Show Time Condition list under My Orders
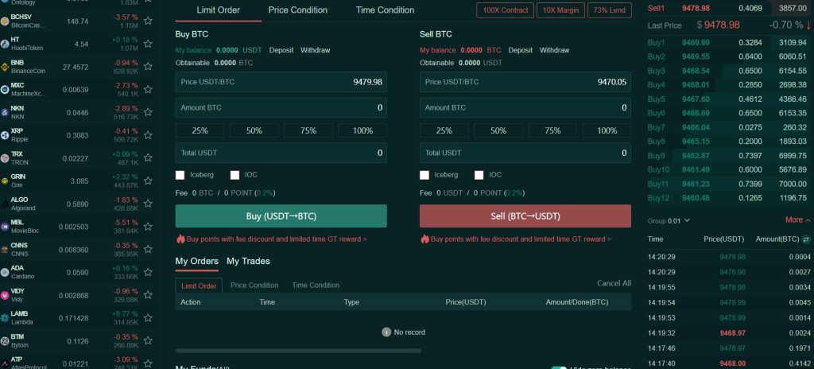 316,285
